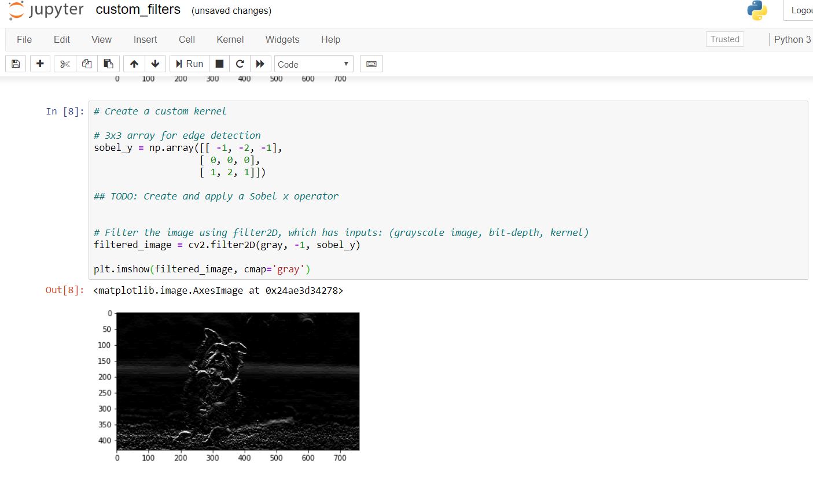This screenshot has height=477, width=813.
Task: Insert a cell below with plus icon
Action: (x=40, y=64)
